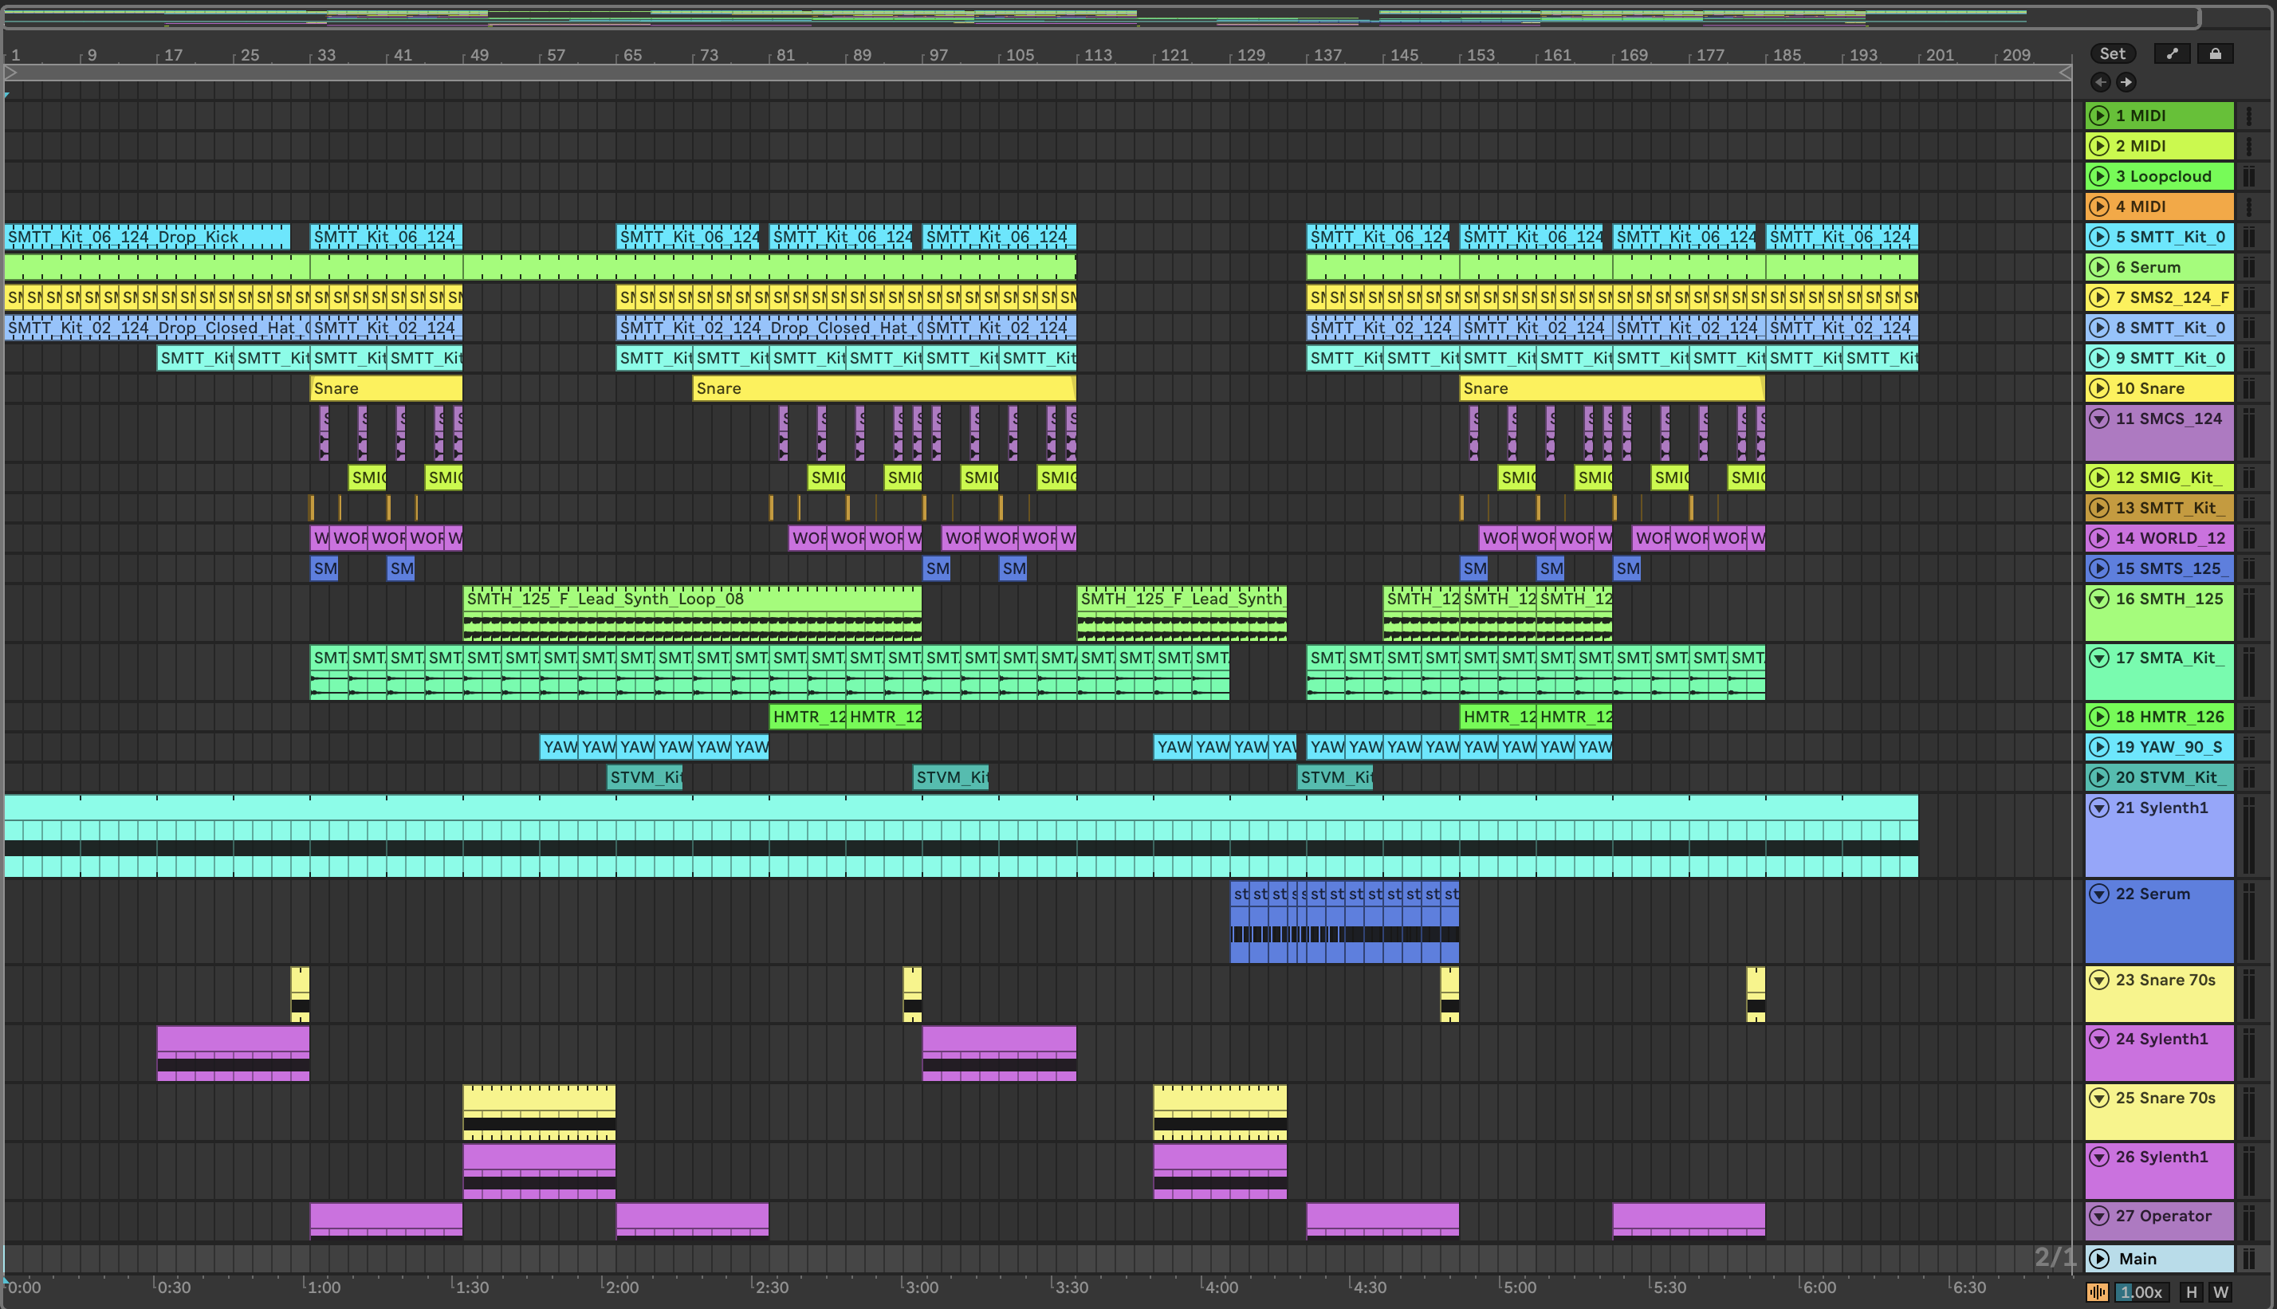Unfold the 10 Snare track
Viewport: 2277px width, 1309px height.
(x=2099, y=388)
